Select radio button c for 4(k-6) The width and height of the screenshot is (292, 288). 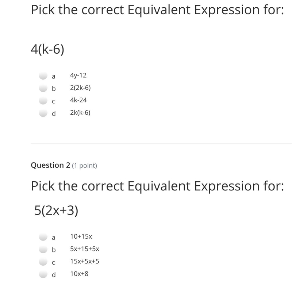click(43, 101)
